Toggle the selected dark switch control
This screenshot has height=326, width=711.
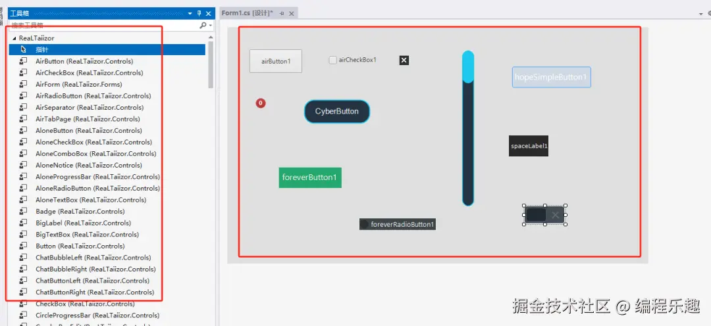coord(544,215)
